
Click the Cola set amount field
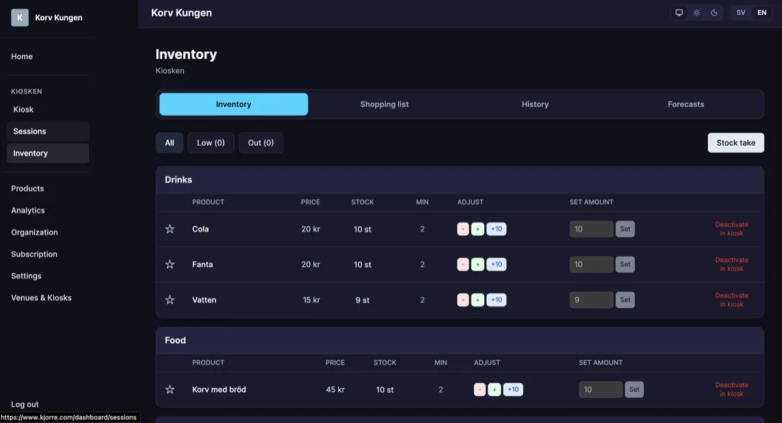[591, 229]
